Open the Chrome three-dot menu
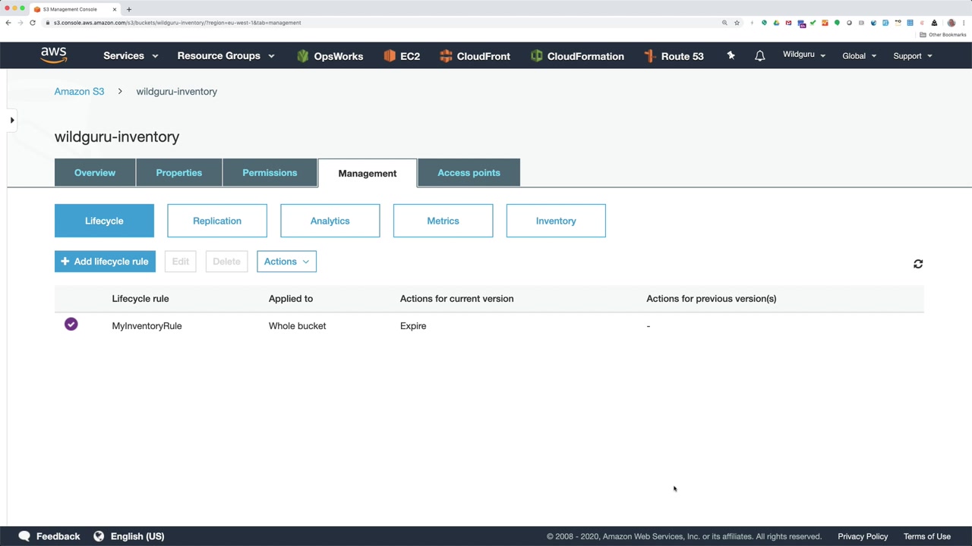Viewport: 972px width, 546px height. [x=964, y=23]
